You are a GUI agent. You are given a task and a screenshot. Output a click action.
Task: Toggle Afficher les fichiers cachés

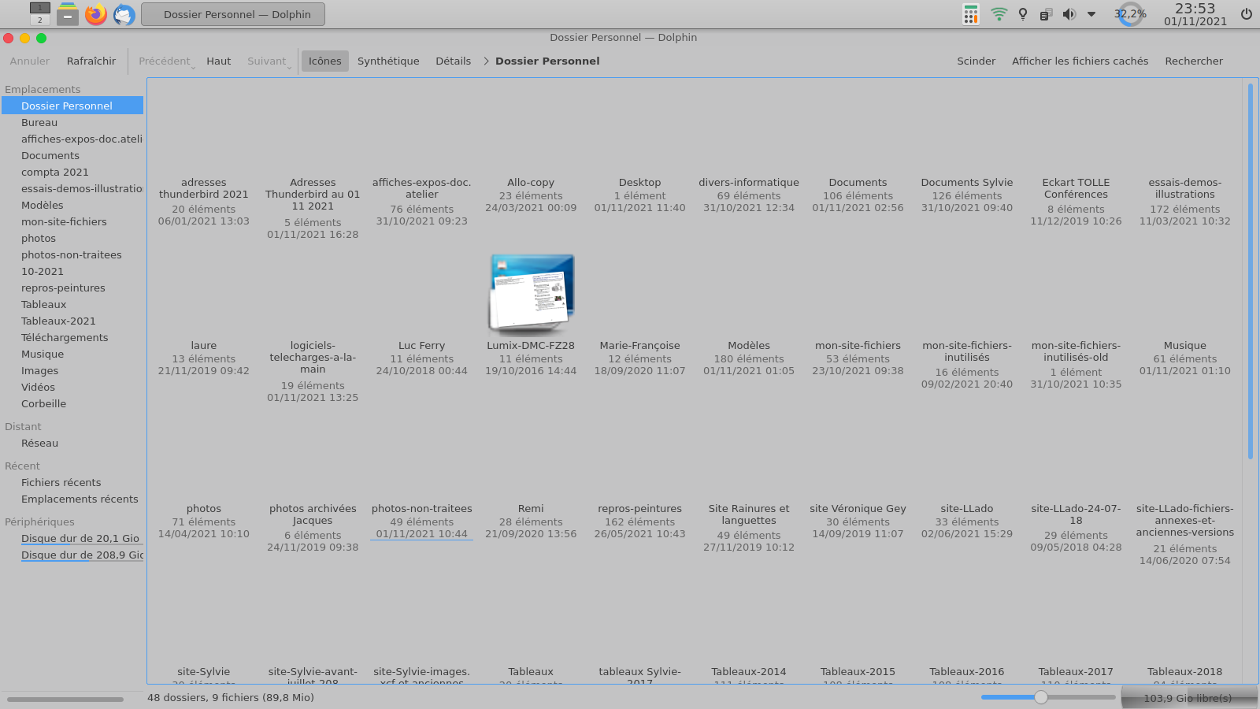pyautogui.click(x=1080, y=61)
